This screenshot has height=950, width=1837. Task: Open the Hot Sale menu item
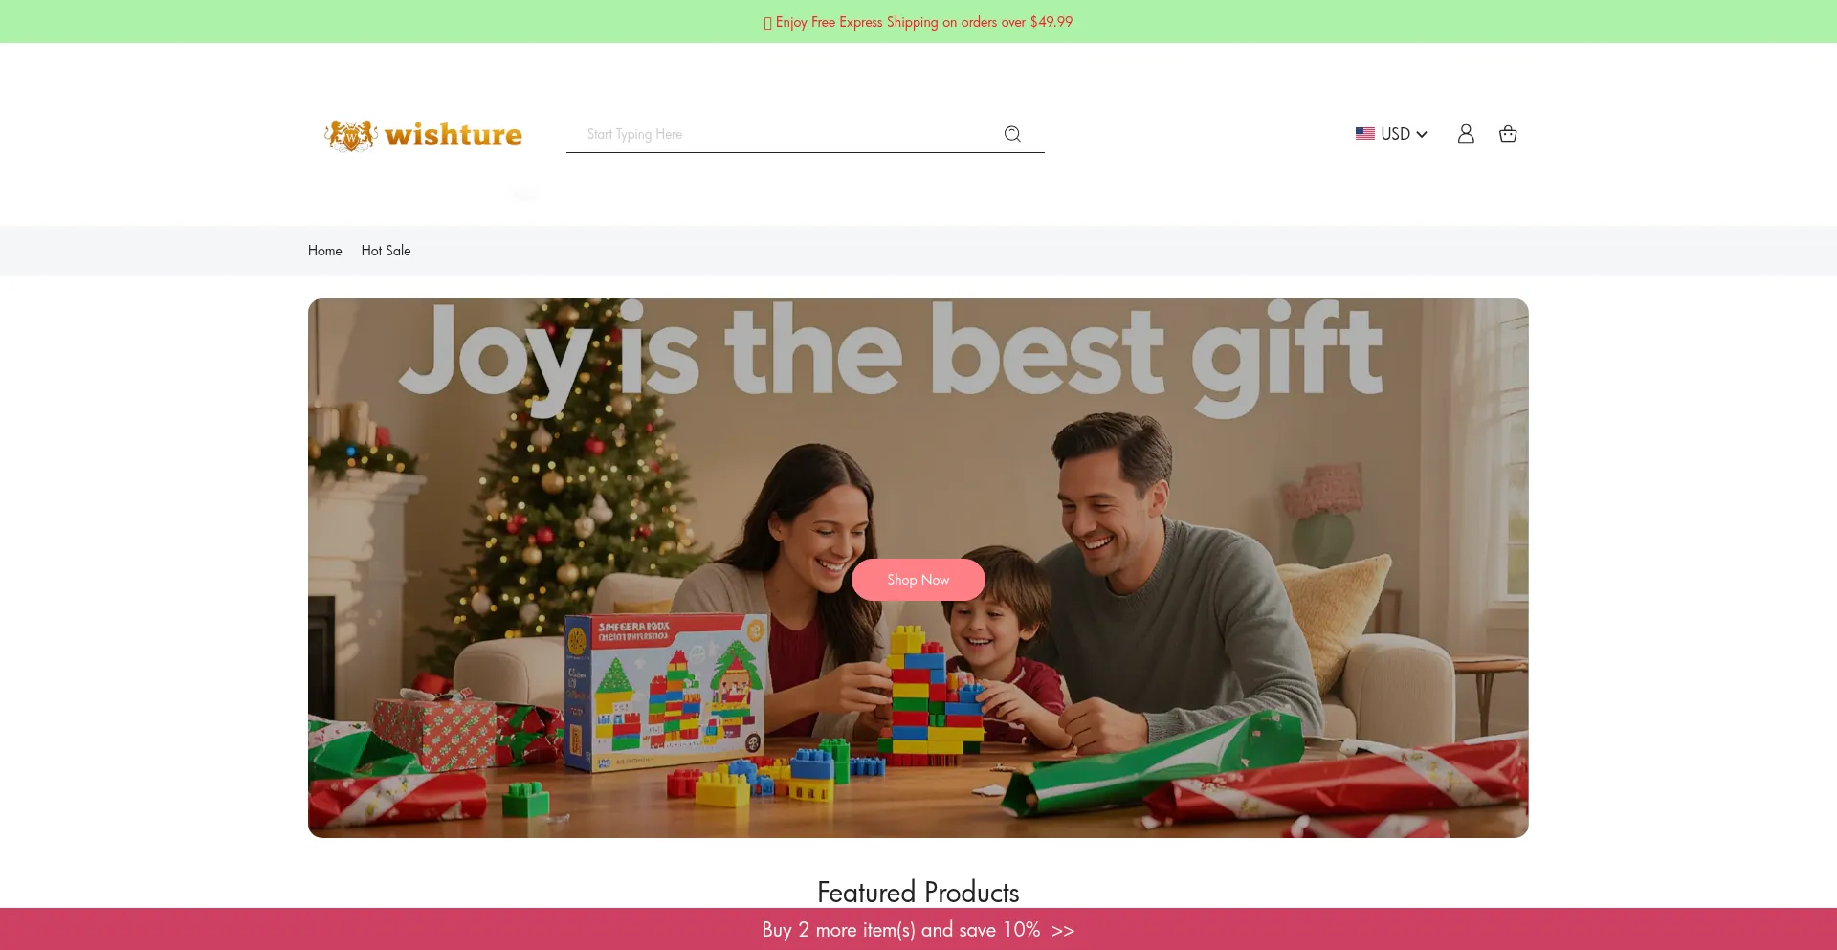[x=386, y=251]
